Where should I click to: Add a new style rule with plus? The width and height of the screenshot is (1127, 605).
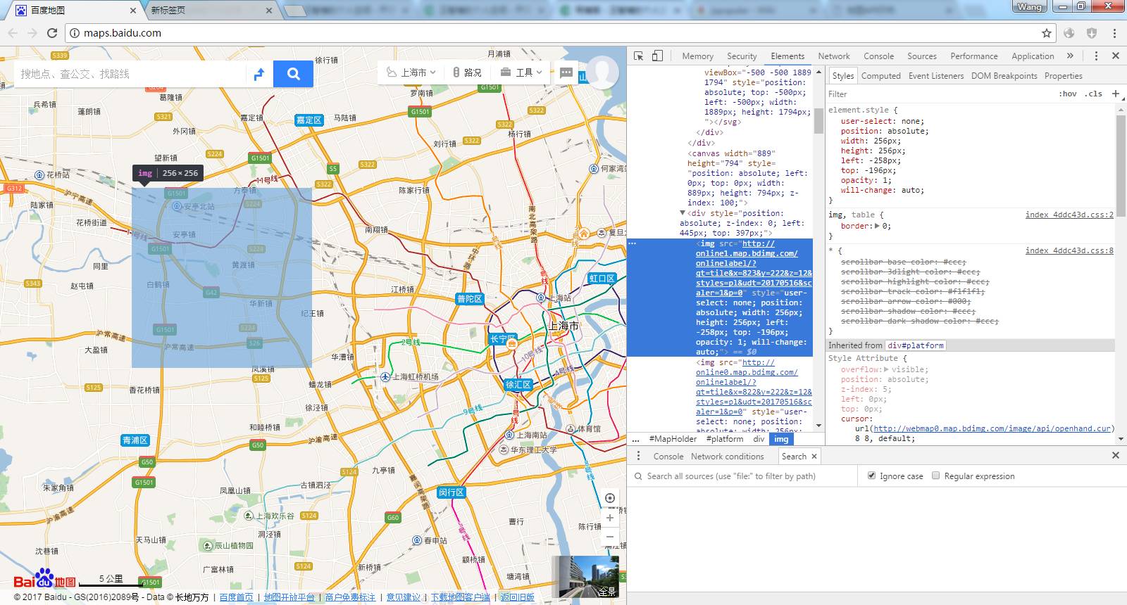tap(1116, 94)
